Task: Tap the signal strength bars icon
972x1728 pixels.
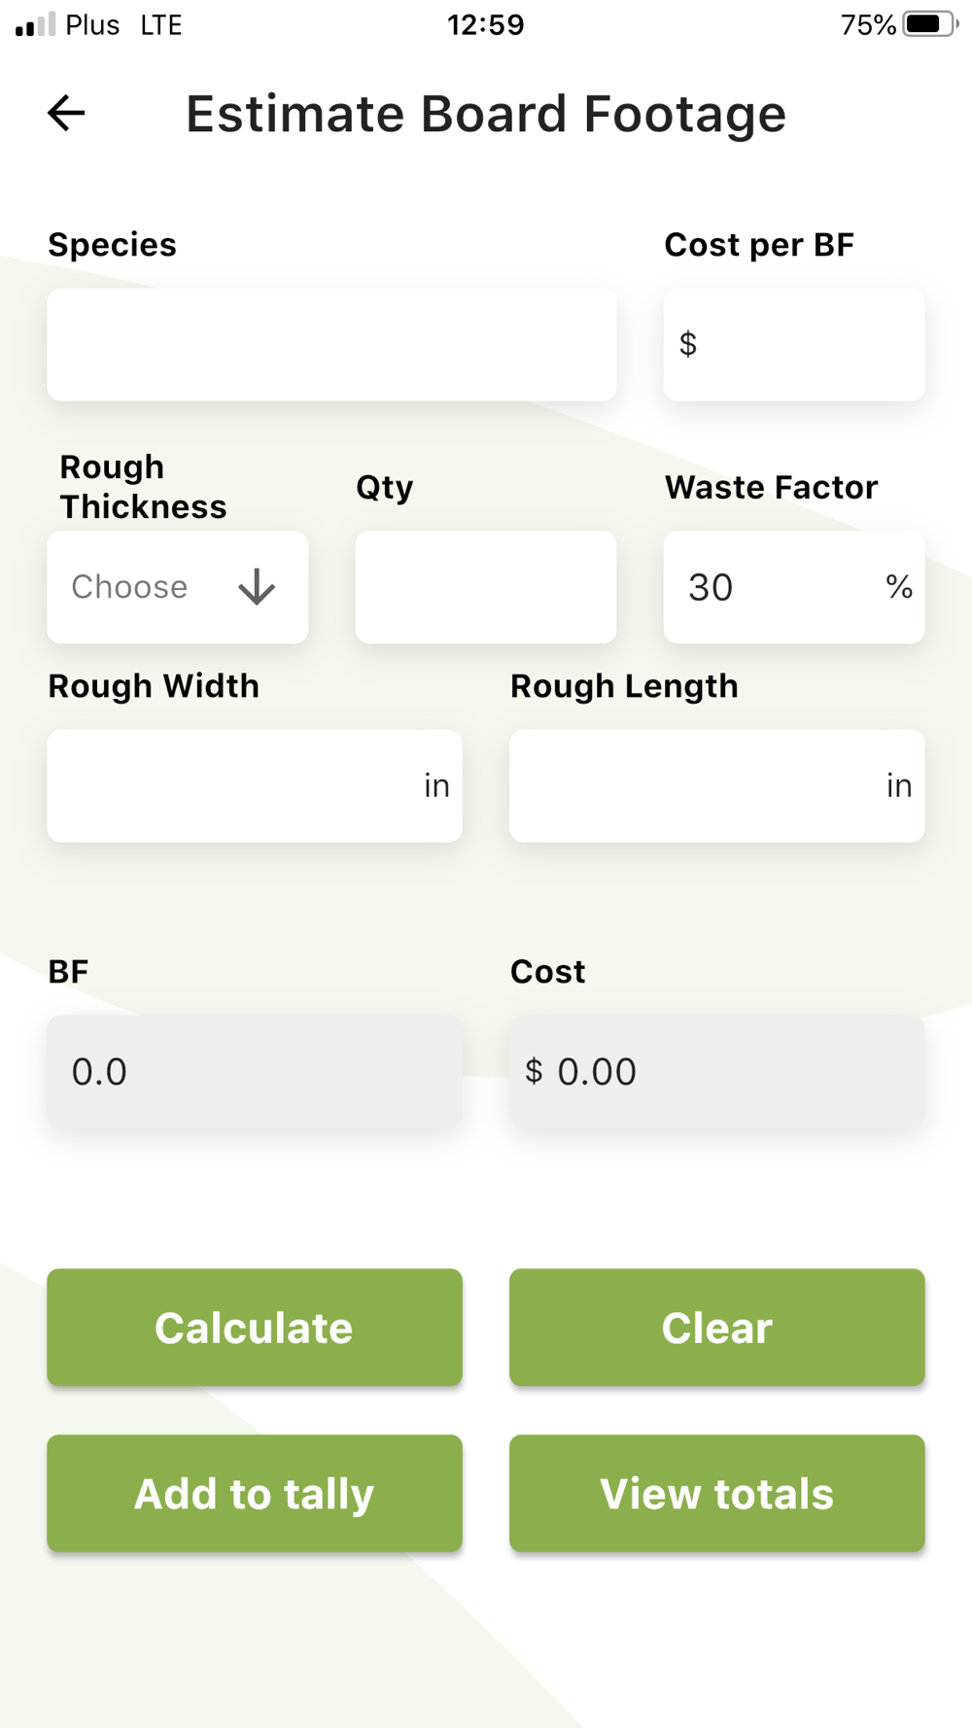Action: click(x=35, y=24)
